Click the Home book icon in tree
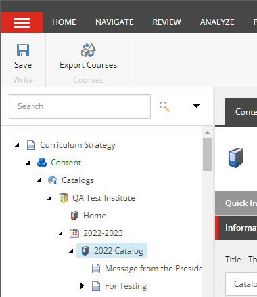Viewport: 257px width, 297px height. coord(74,216)
